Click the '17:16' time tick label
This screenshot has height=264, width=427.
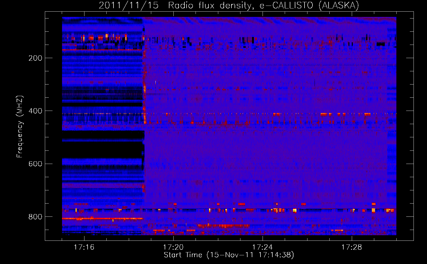pyautogui.click(x=84, y=247)
